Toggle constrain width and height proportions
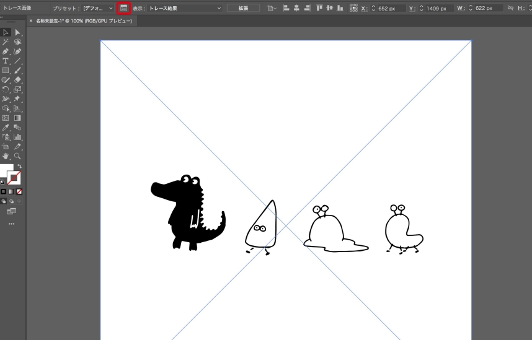Viewport: 532px width, 340px height. pos(510,8)
